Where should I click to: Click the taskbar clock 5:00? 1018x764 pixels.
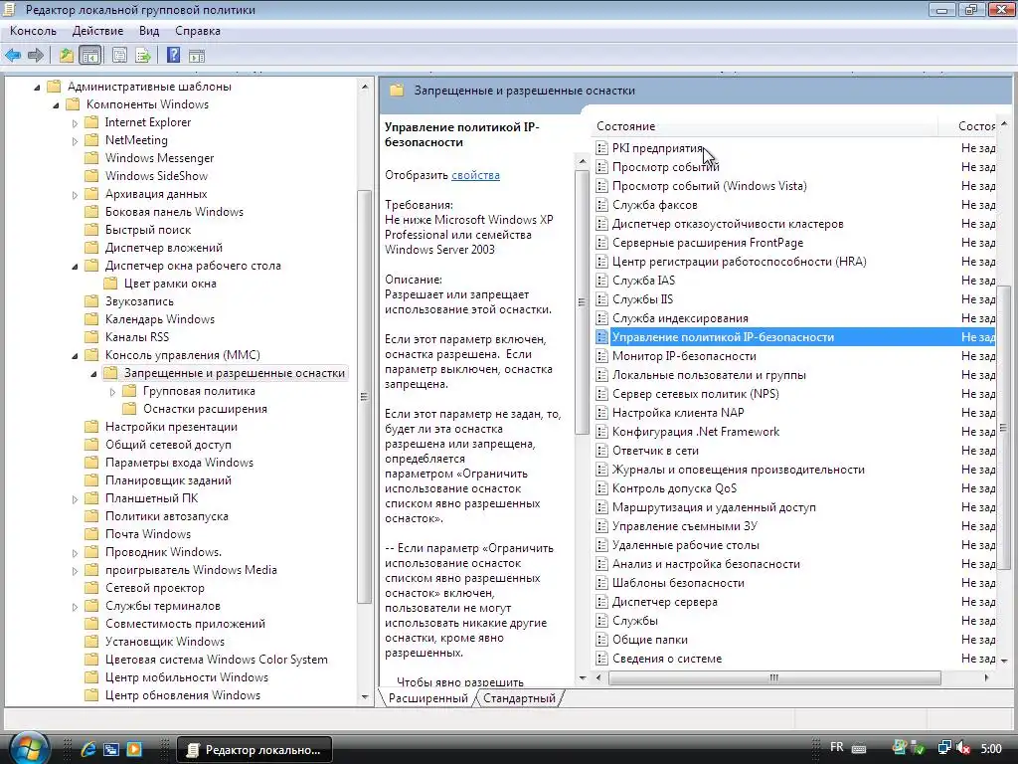(x=991, y=749)
